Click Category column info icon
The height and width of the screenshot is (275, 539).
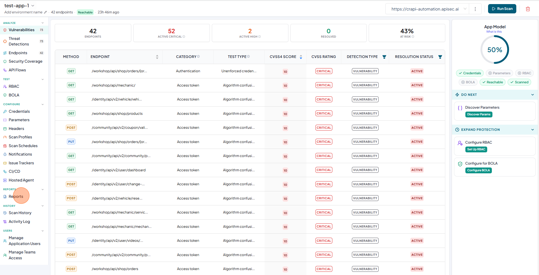[x=198, y=57]
